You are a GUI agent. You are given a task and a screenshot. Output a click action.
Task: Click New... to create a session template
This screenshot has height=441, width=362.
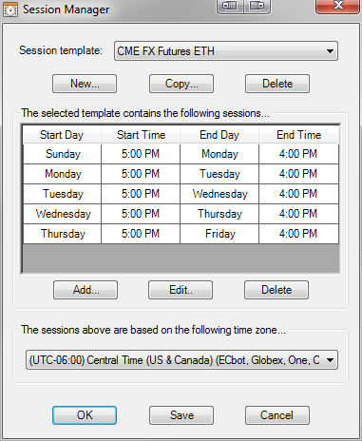point(85,84)
